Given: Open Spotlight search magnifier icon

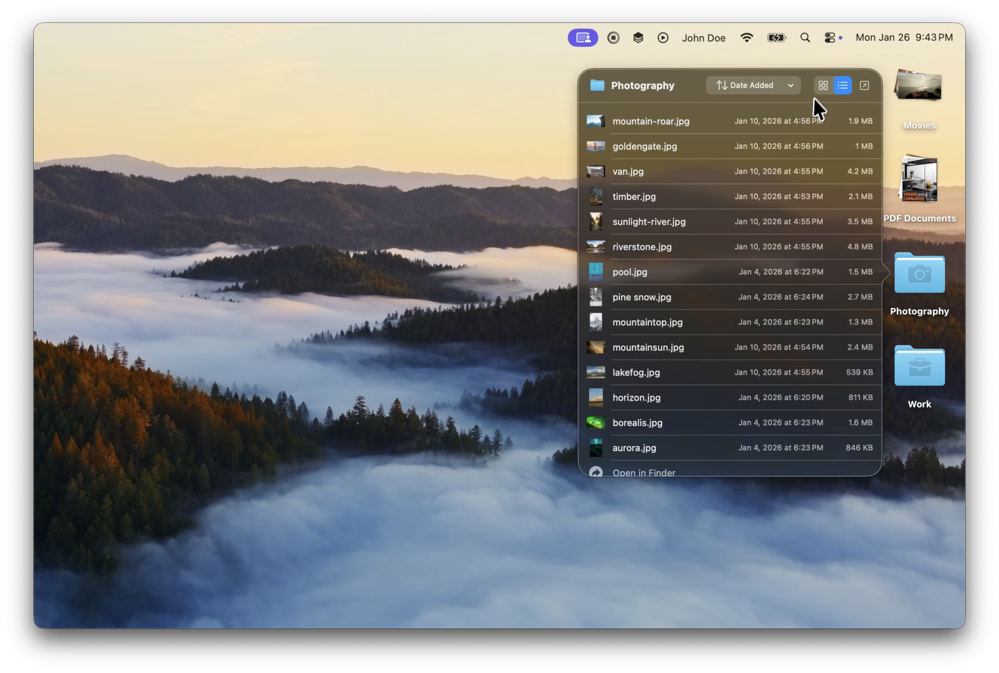Looking at the screenshot, I should click(805, 38).
